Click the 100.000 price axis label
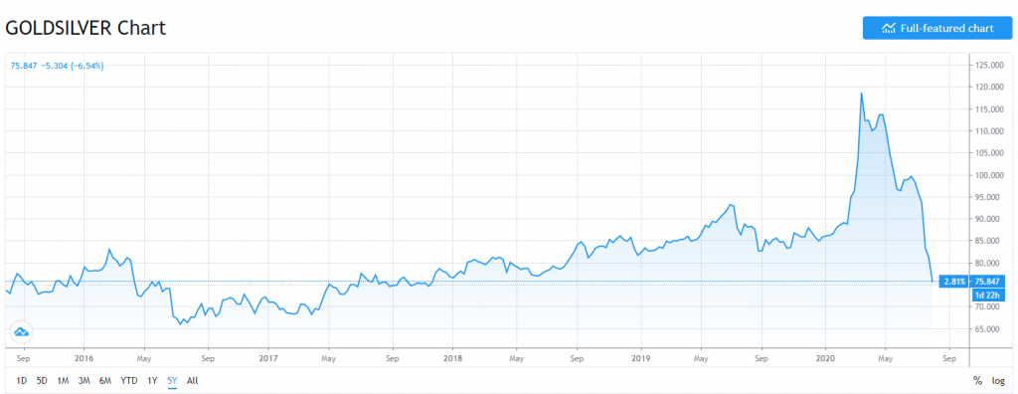 990,175
